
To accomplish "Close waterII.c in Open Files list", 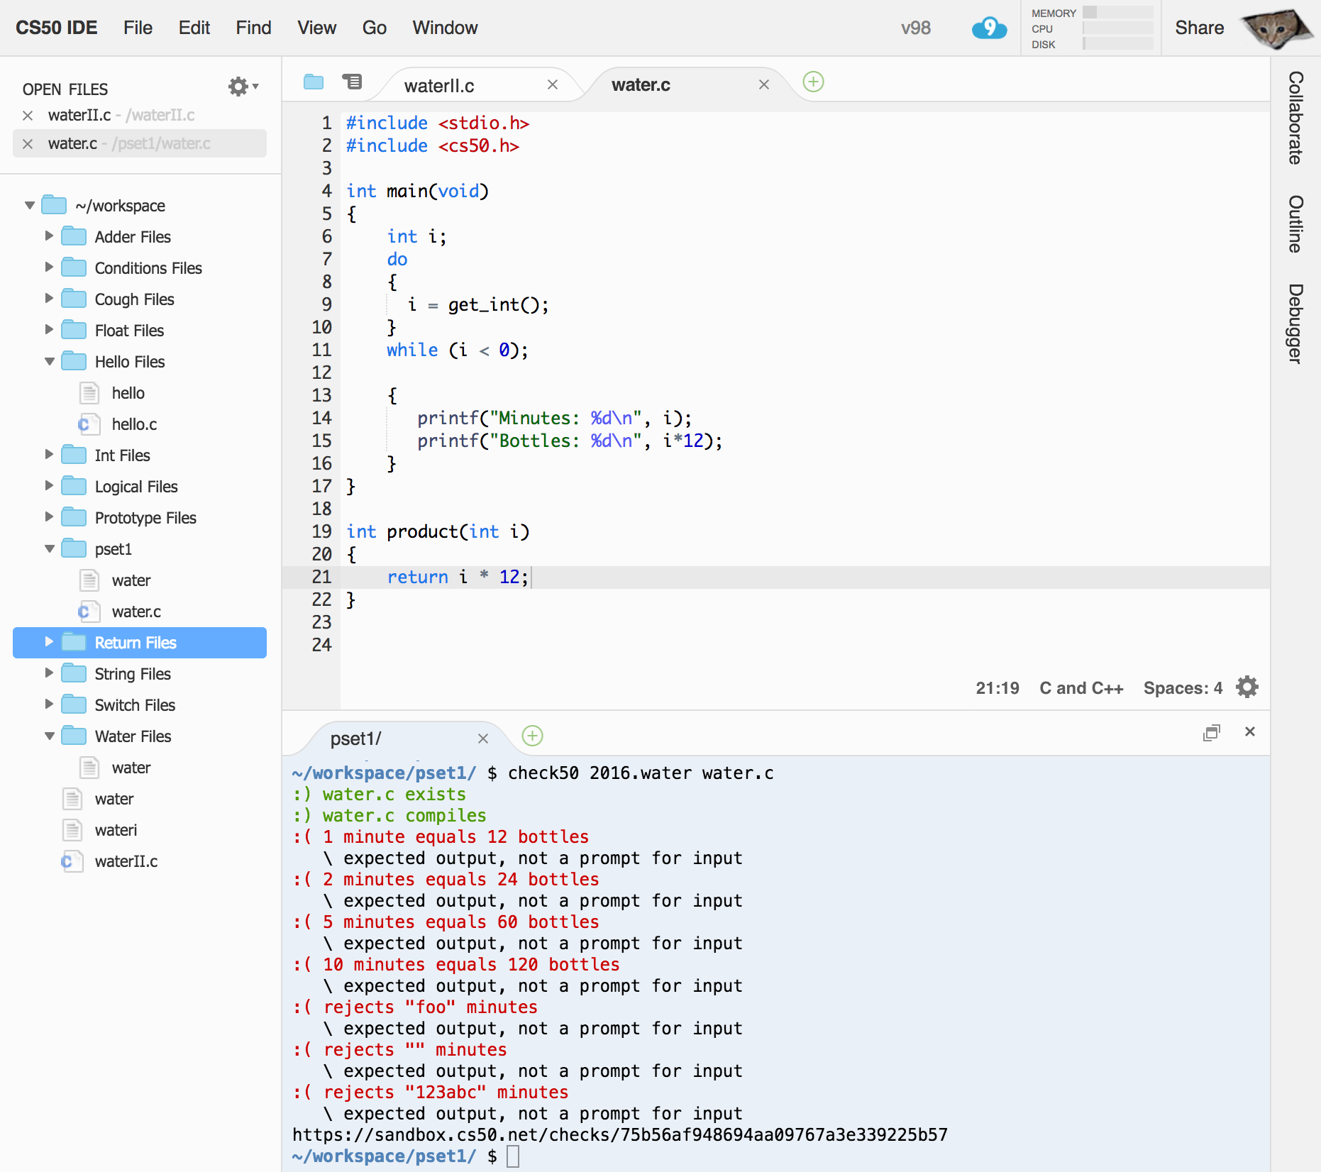I will 28,115.
